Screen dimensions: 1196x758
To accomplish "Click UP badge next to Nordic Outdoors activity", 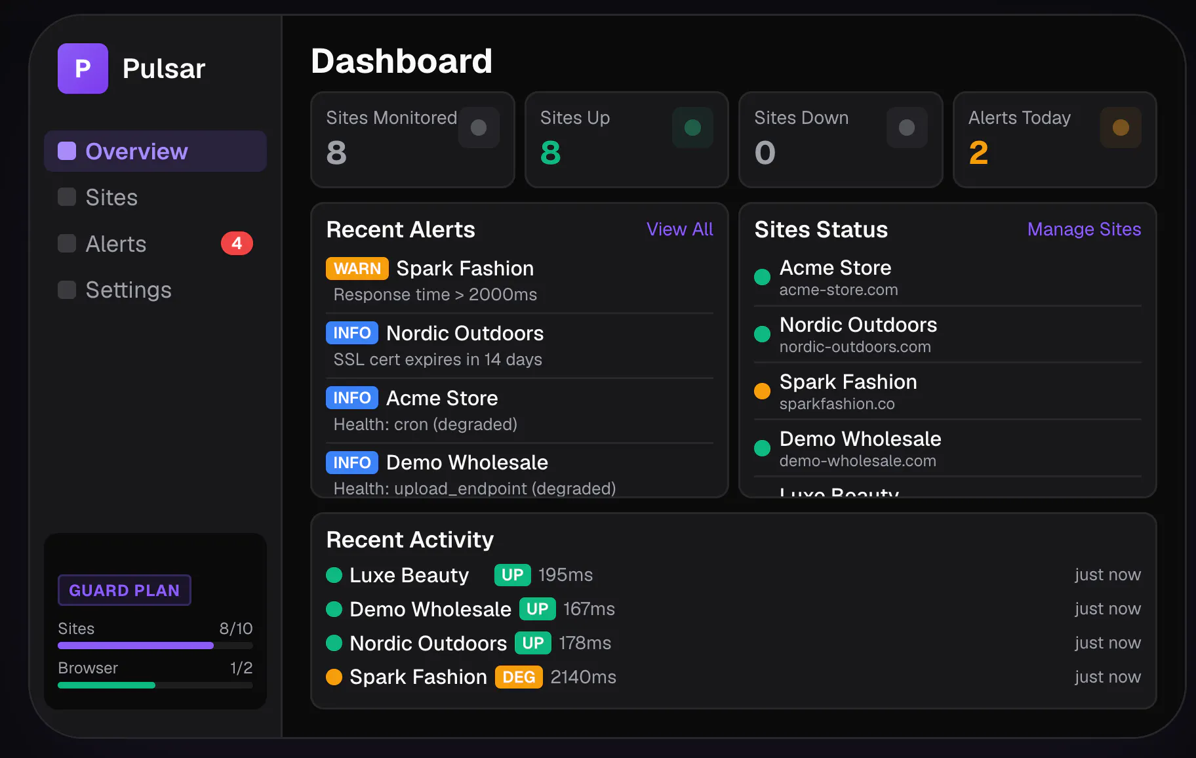I will pos(532,643).
